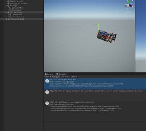Open the Editor dropdown in Console toolbar
Image resolution: width=146 pixels, height=131 pixels.
74,77
